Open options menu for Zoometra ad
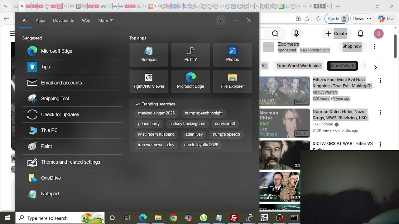This screenshot has width=399, height=224. 375,46
